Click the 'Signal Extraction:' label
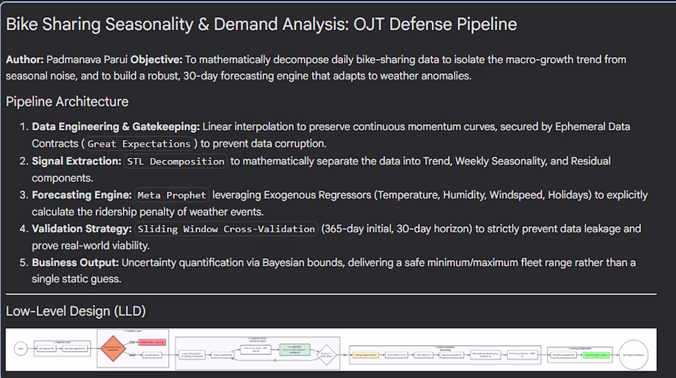The image size is (676, 378). point(77,161)
